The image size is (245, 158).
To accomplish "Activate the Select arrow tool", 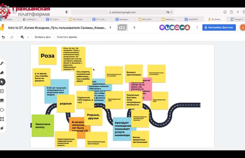I will click(x=2, y=82).
